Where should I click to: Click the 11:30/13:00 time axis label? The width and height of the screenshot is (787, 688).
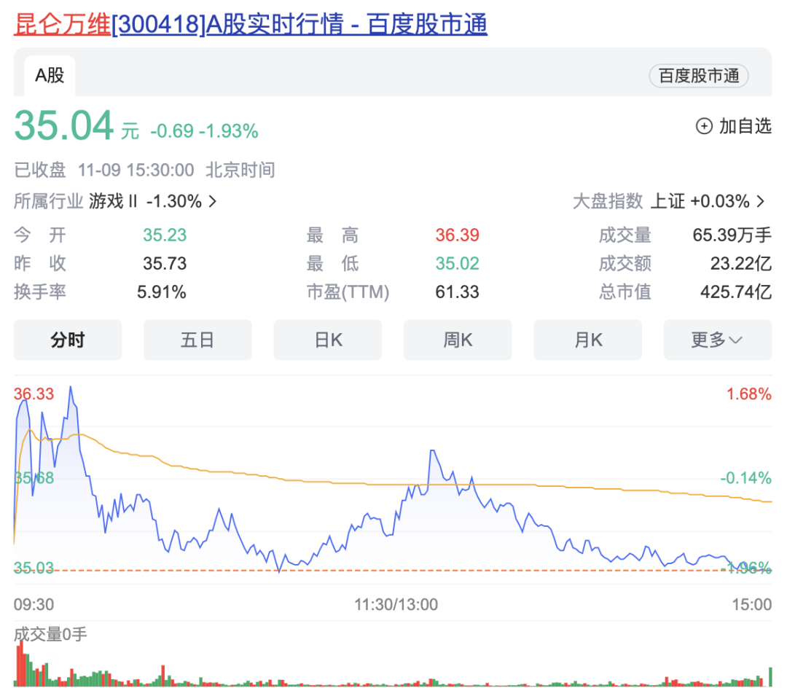tap(396, 604)
